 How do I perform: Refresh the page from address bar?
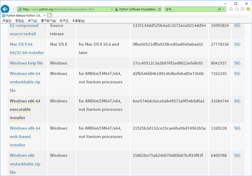coord(160,9)
